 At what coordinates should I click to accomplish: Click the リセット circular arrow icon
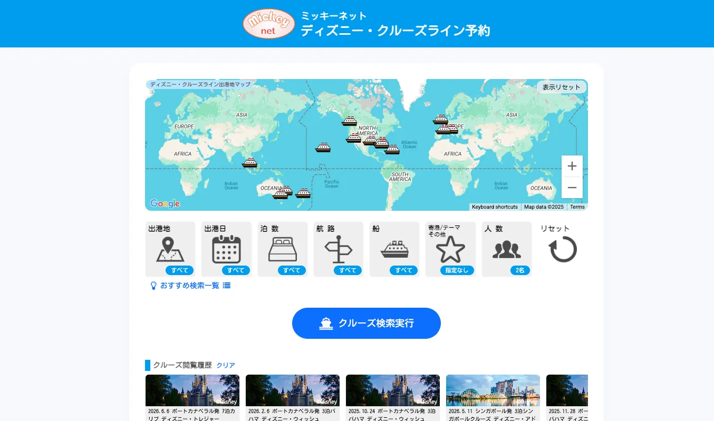pyautogui.click(x=563, y=249)
